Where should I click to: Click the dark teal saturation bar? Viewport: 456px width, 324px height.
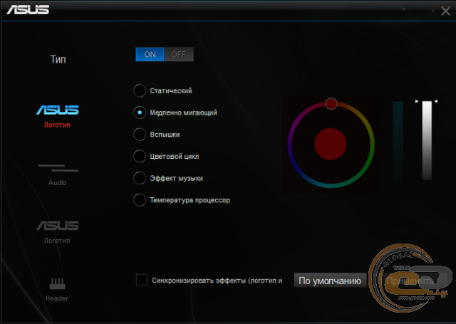coord(398,142)
